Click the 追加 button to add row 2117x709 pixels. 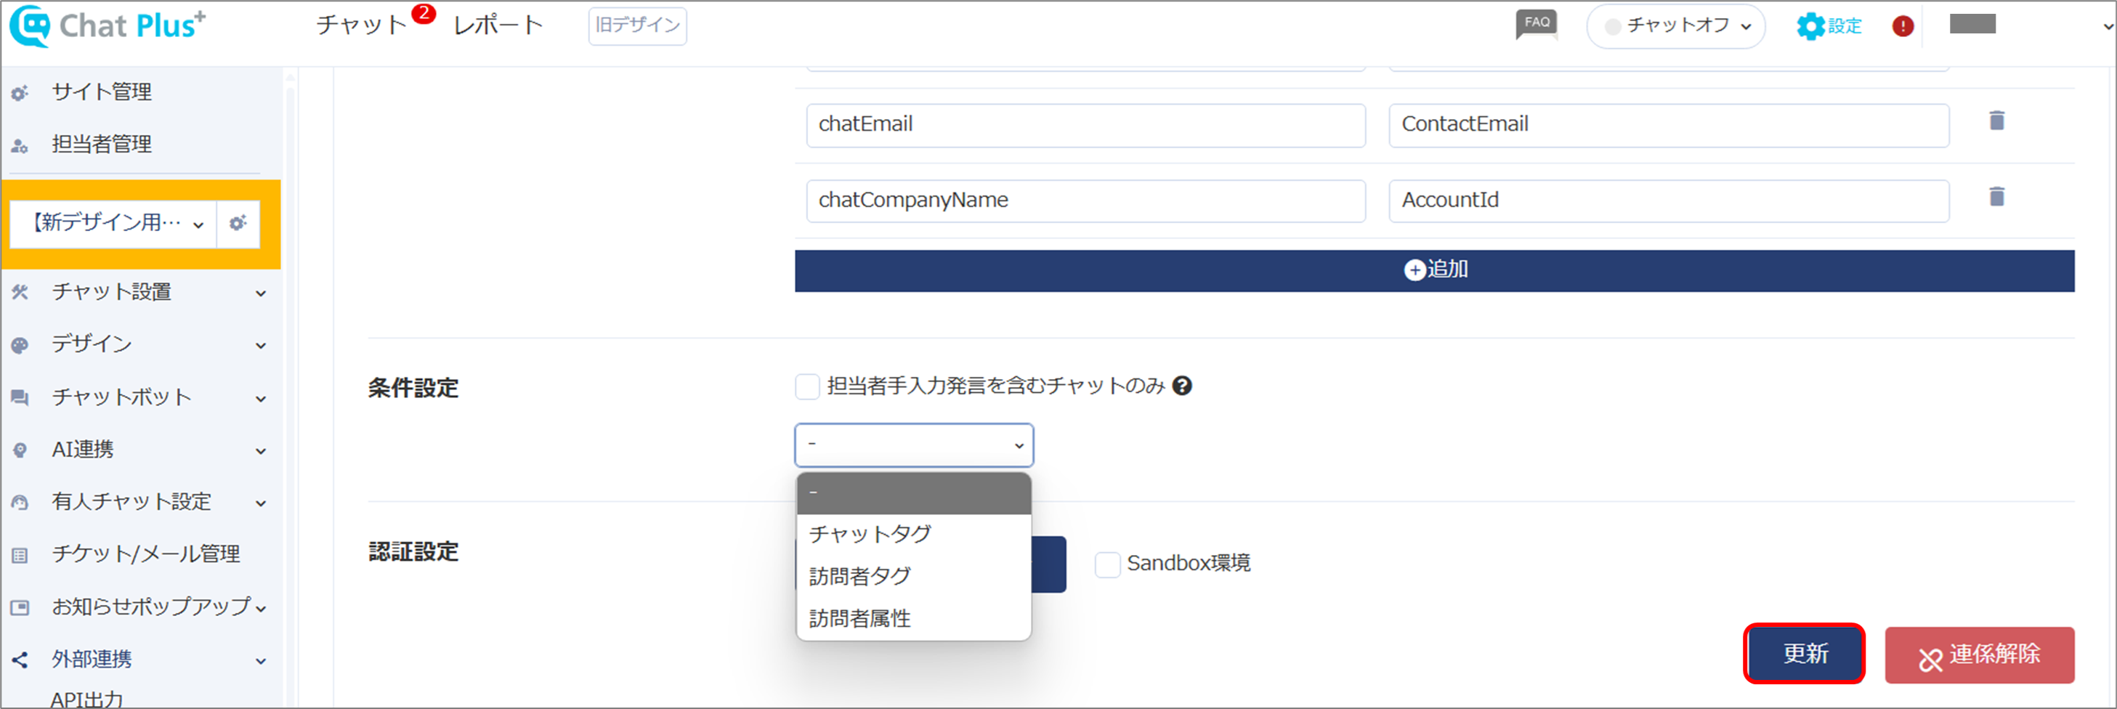tap(1434, 270)
